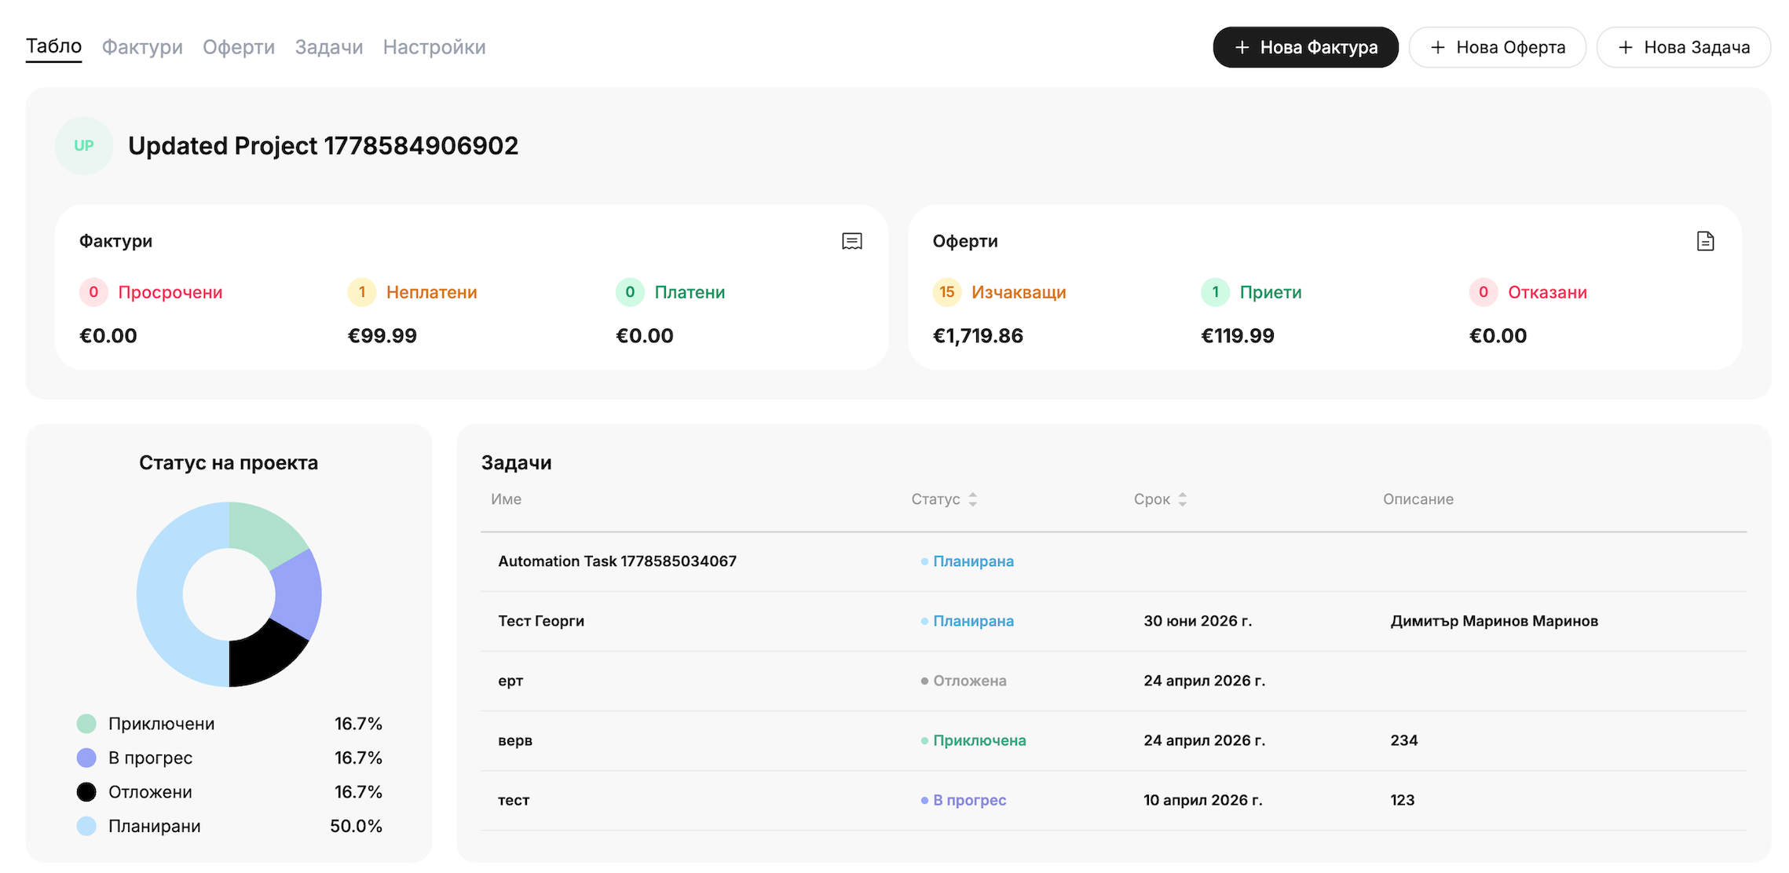The image size is (1789, 873).
Task: Click the accepted offers amount €119.99
Action: 1238,336
